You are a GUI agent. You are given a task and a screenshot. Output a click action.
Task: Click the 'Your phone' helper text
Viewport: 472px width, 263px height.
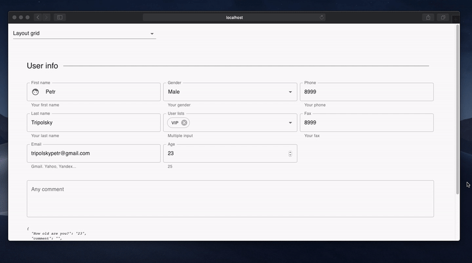[x=315, y=105]
